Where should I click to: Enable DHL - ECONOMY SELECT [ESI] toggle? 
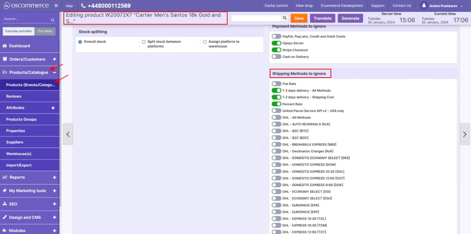(276, 192)
